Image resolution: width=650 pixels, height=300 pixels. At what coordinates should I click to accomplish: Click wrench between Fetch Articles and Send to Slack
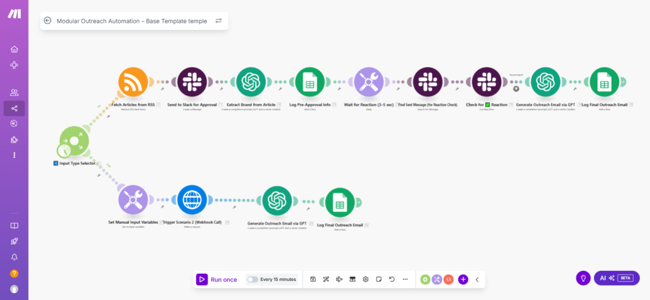point(163,89)
